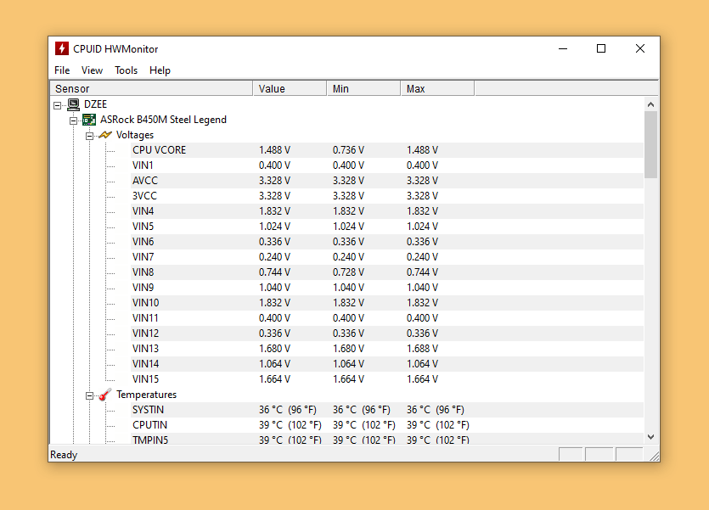
Task: Select the Temperatures tree label
Action: tap(147, 395)
